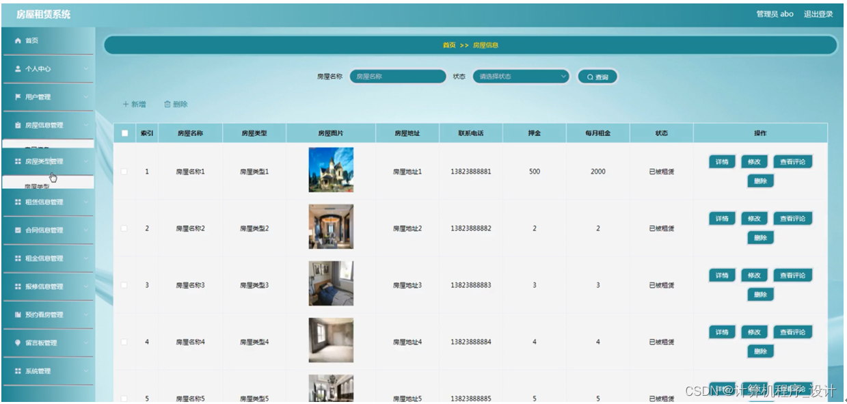Click 详情 for 房屋名称2
Image resolution: width=847 pixels, height=404 pixels.
point(722,219)
